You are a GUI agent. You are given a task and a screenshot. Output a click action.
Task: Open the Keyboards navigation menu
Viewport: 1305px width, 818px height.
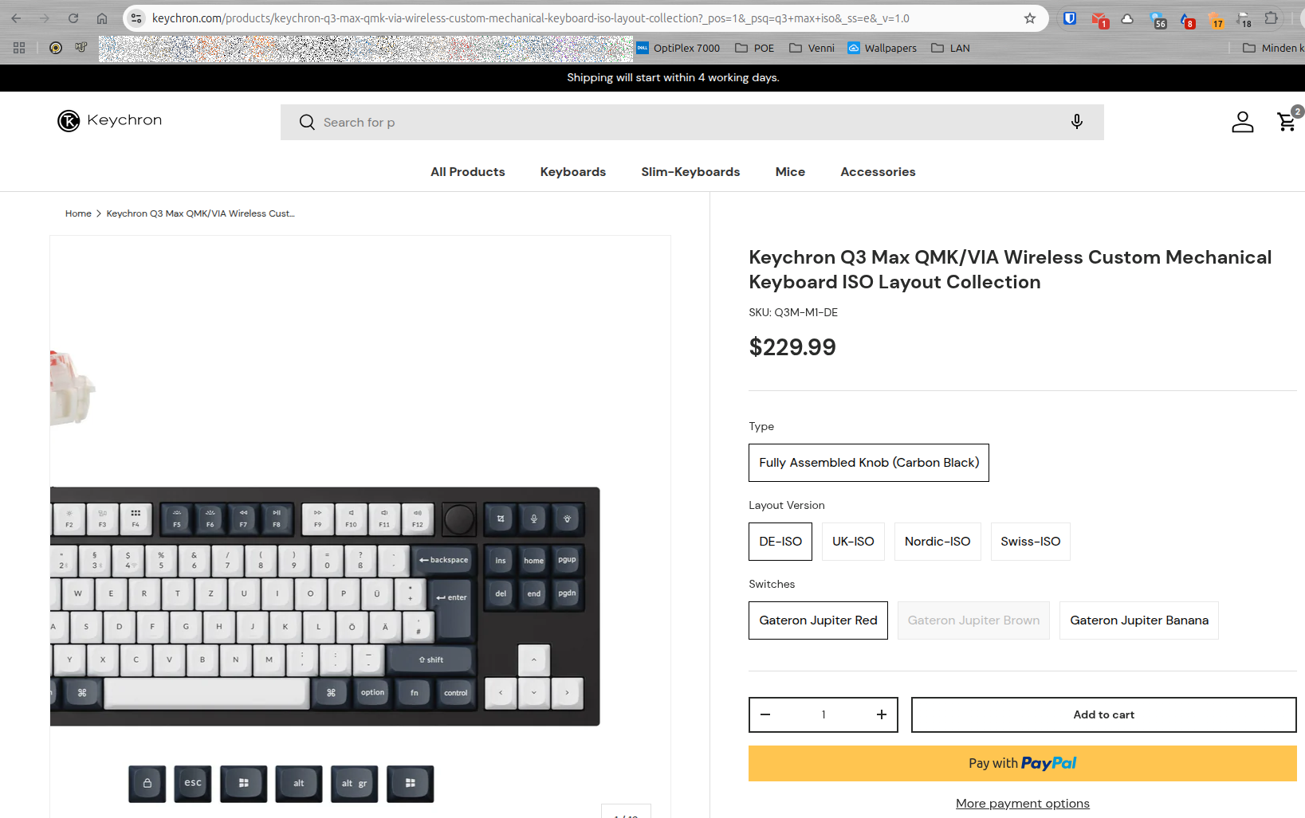[573, 172]
